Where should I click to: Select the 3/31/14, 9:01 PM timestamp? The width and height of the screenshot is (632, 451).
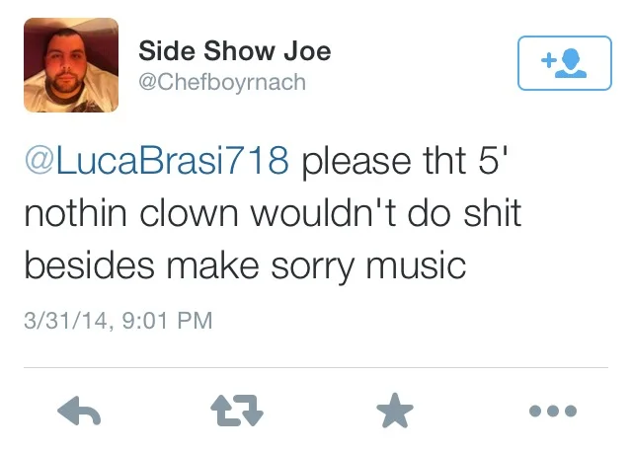click(x=118, y=321)
